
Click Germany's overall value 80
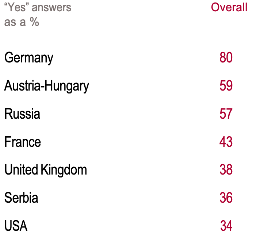pyautogui.click(x=226, y=58)
